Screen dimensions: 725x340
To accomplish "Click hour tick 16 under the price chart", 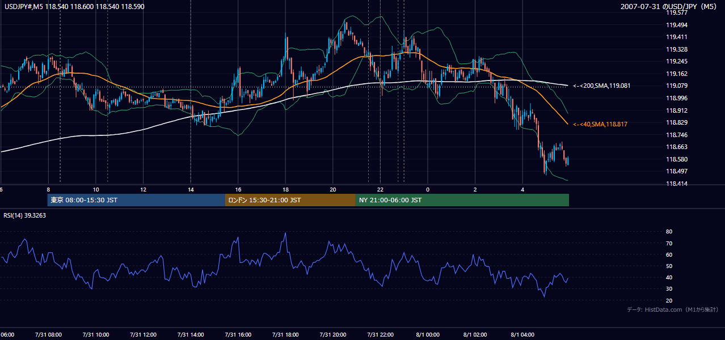I will [x=238, y=189].
